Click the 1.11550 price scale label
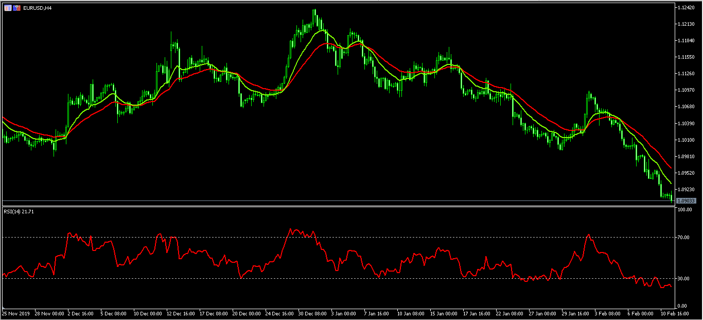Viewport: 703px width, 320px height. [686, 57]
